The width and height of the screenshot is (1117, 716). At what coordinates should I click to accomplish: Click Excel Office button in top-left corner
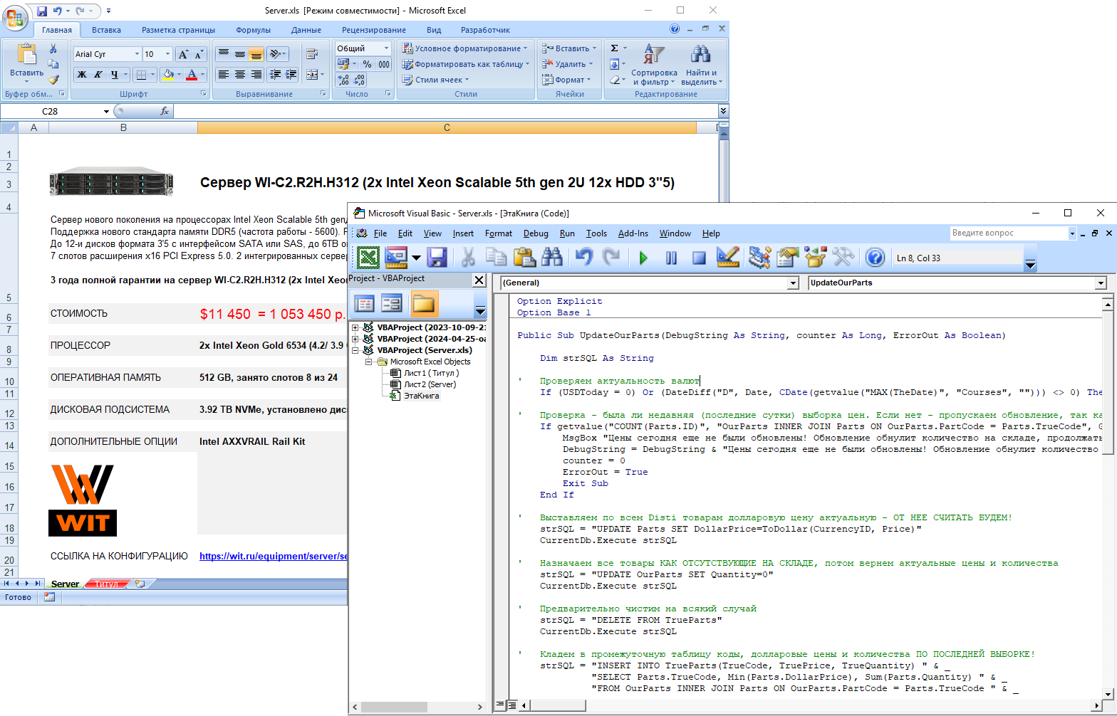(x=15, y=18)
